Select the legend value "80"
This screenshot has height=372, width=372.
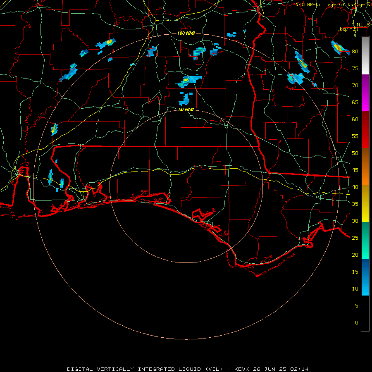(x=355, y=52)
